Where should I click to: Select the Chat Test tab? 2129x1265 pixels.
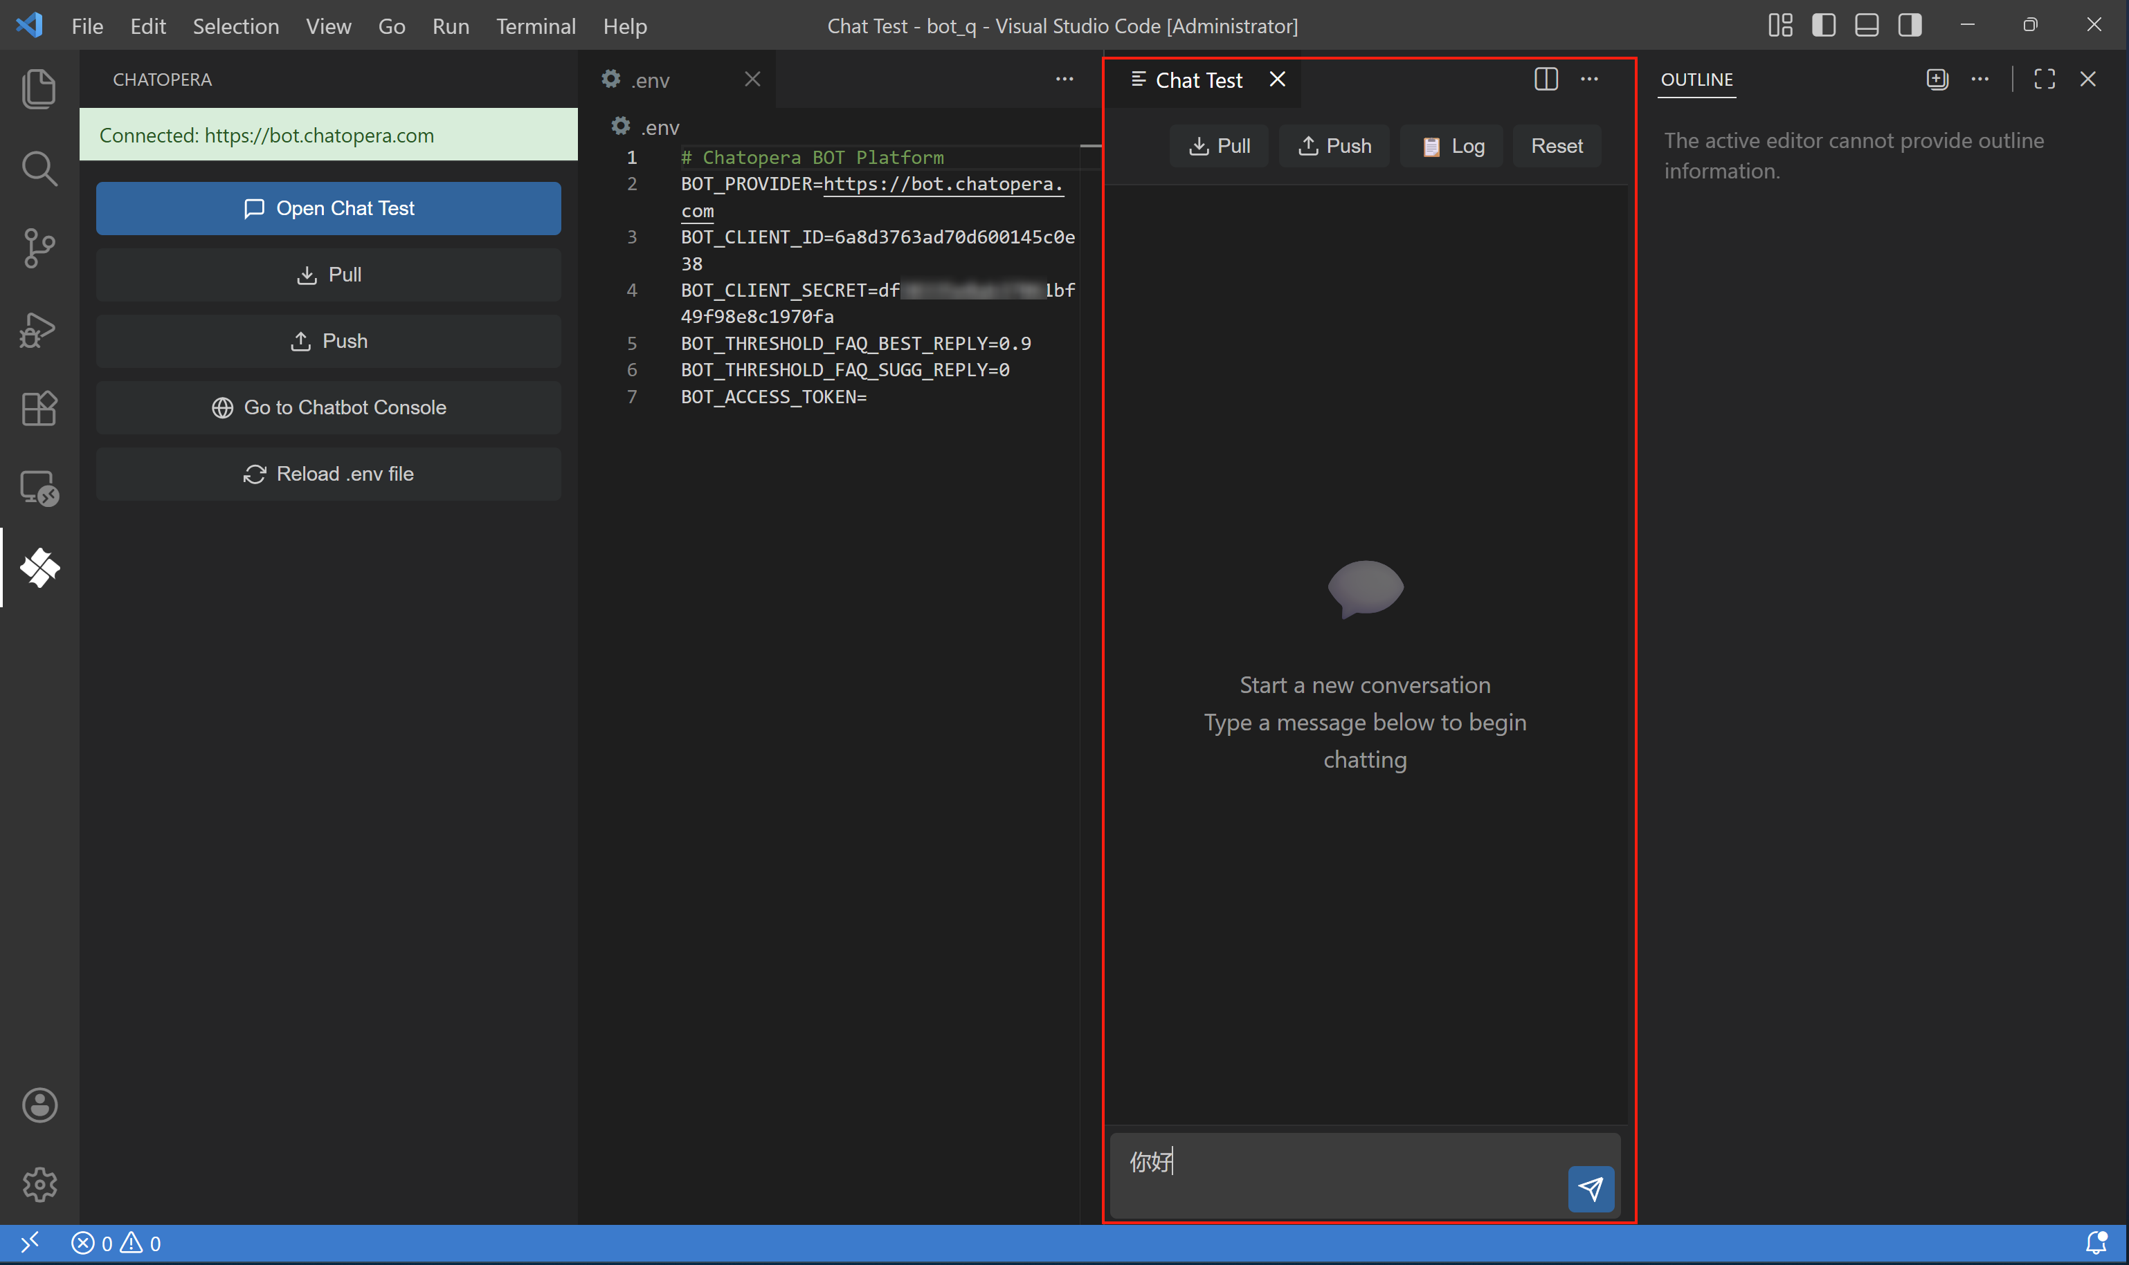(1203, 80)
